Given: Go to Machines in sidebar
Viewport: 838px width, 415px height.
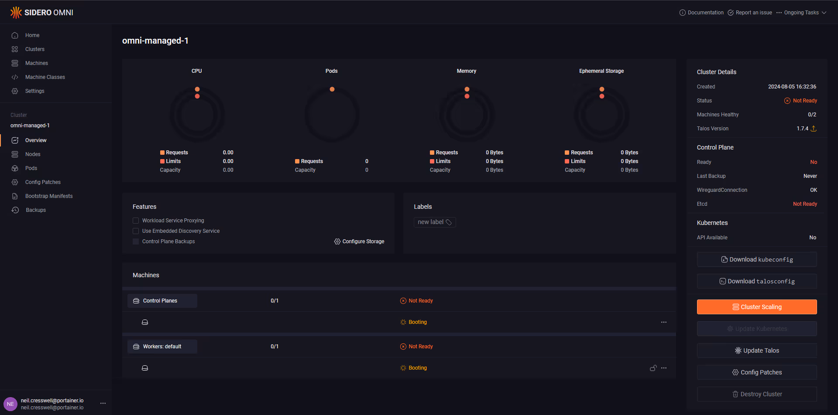Looking at the screenshot, I should click(37, 63).
